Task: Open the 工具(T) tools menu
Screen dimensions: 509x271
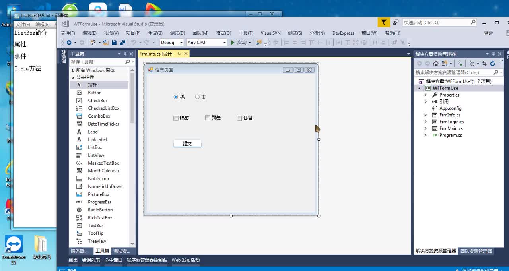Action: tap(246, 33)
